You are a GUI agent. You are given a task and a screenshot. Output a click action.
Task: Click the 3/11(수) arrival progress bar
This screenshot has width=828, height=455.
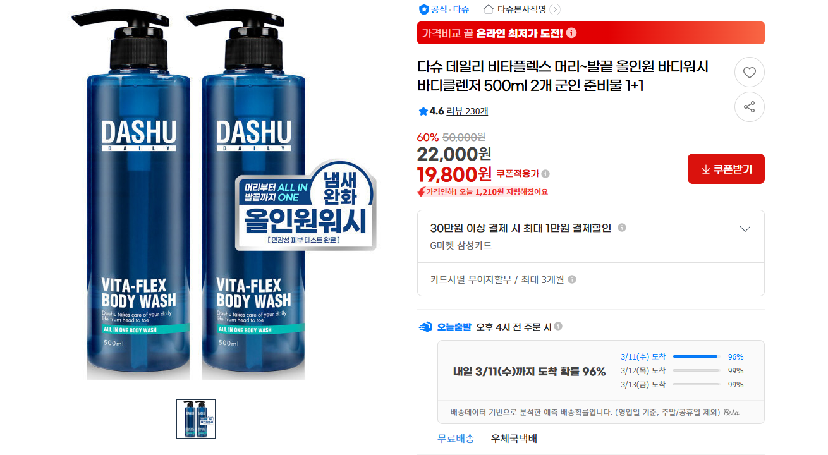pyautogui.click(x=697, y=356)
